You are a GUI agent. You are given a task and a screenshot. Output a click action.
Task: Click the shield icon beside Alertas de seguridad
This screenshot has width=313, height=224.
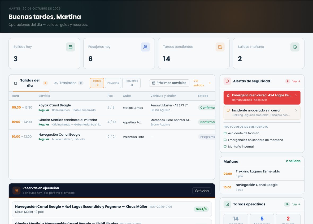(227, 81)
